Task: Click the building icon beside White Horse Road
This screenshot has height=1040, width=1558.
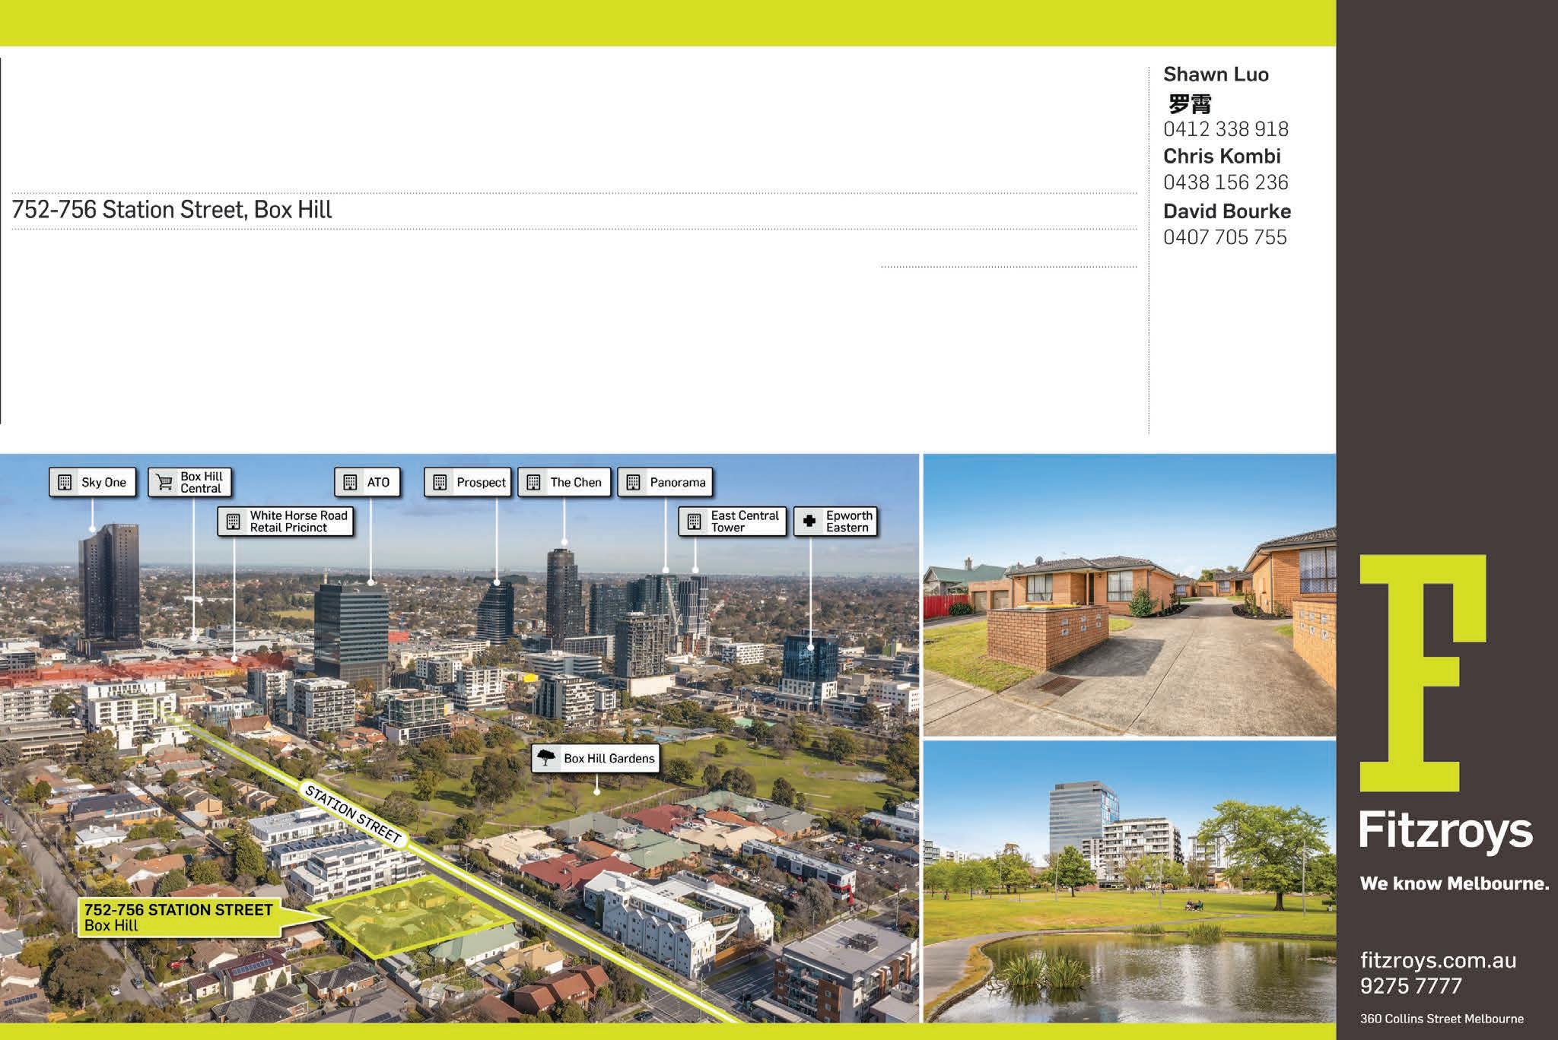Action: tap(234, 522)
